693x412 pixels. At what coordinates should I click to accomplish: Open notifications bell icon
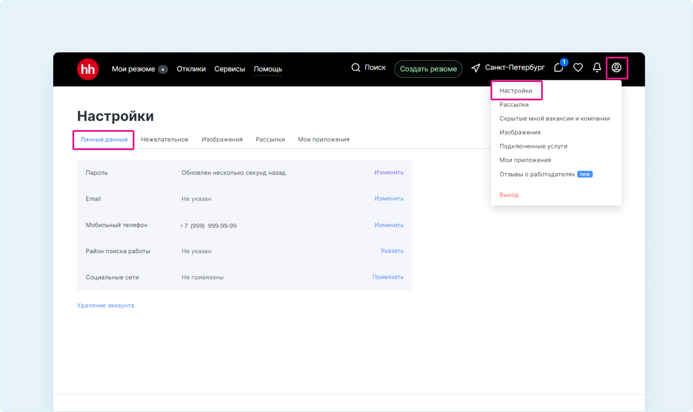pos(597,67)
